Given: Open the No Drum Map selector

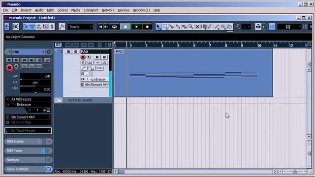Looking at the screenshot, I should (28, 122).
